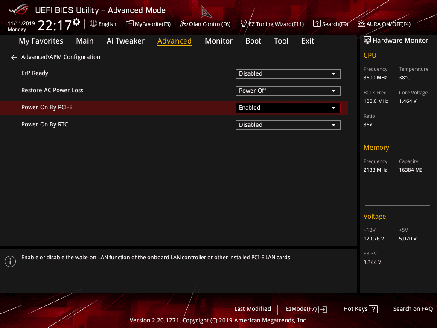
Task: Click the Qfan Control fan icon
Action: point(184,24)
